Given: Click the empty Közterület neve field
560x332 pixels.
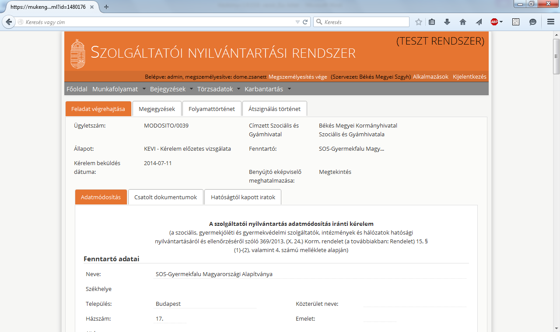Looking at the screenshot, I should point(415,303).
